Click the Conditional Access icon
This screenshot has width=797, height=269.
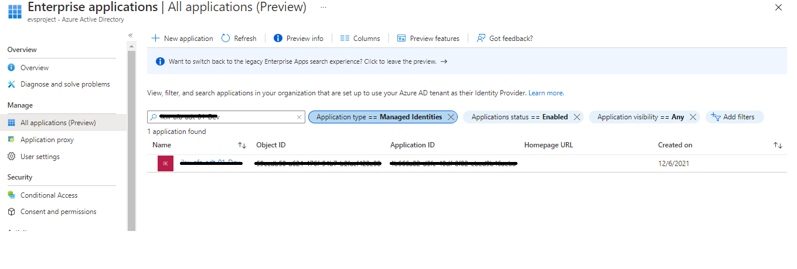point(11,195)
